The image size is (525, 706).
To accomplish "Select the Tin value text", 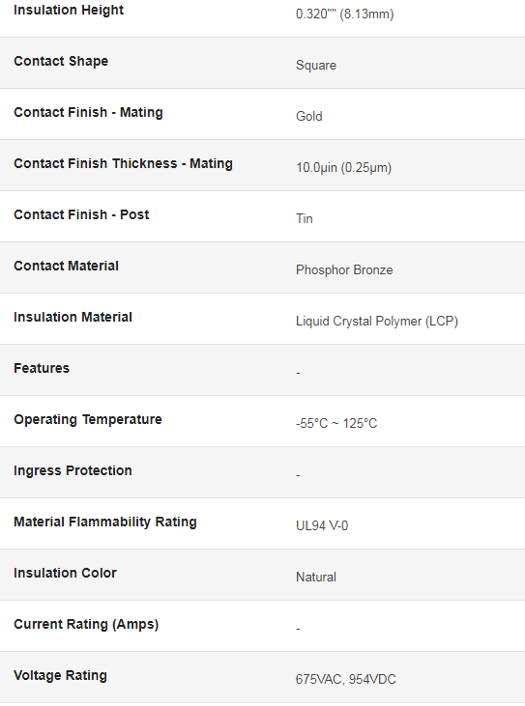I will coord(305,219).
